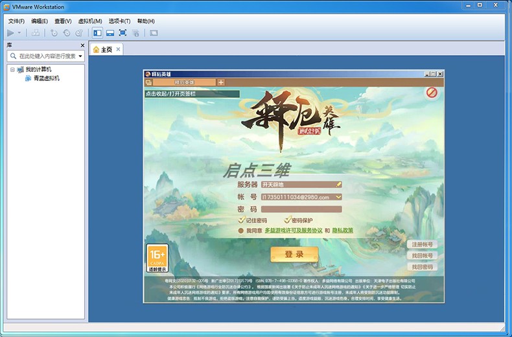Collapse the 我的计算机 tree node

(x=12, y=69)
